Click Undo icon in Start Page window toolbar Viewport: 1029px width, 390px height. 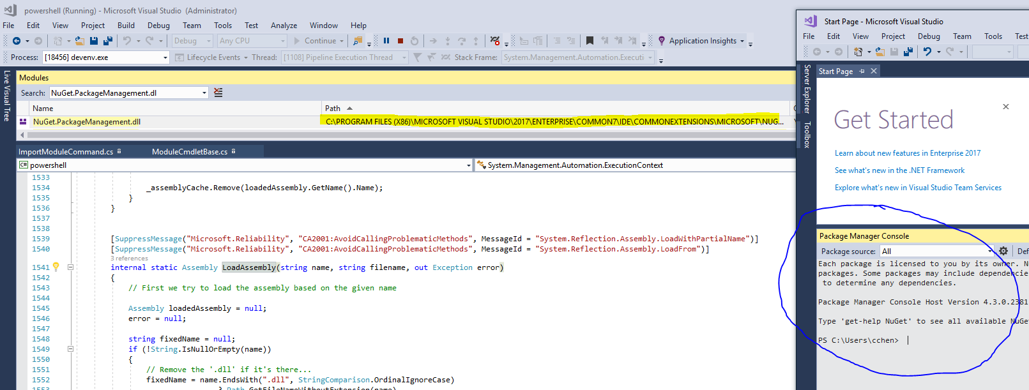coord(927,52)
